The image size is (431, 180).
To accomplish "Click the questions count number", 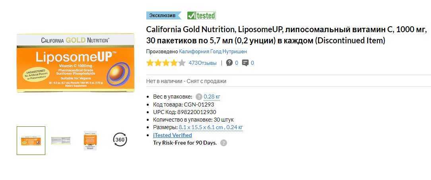I will pos(237,63).
